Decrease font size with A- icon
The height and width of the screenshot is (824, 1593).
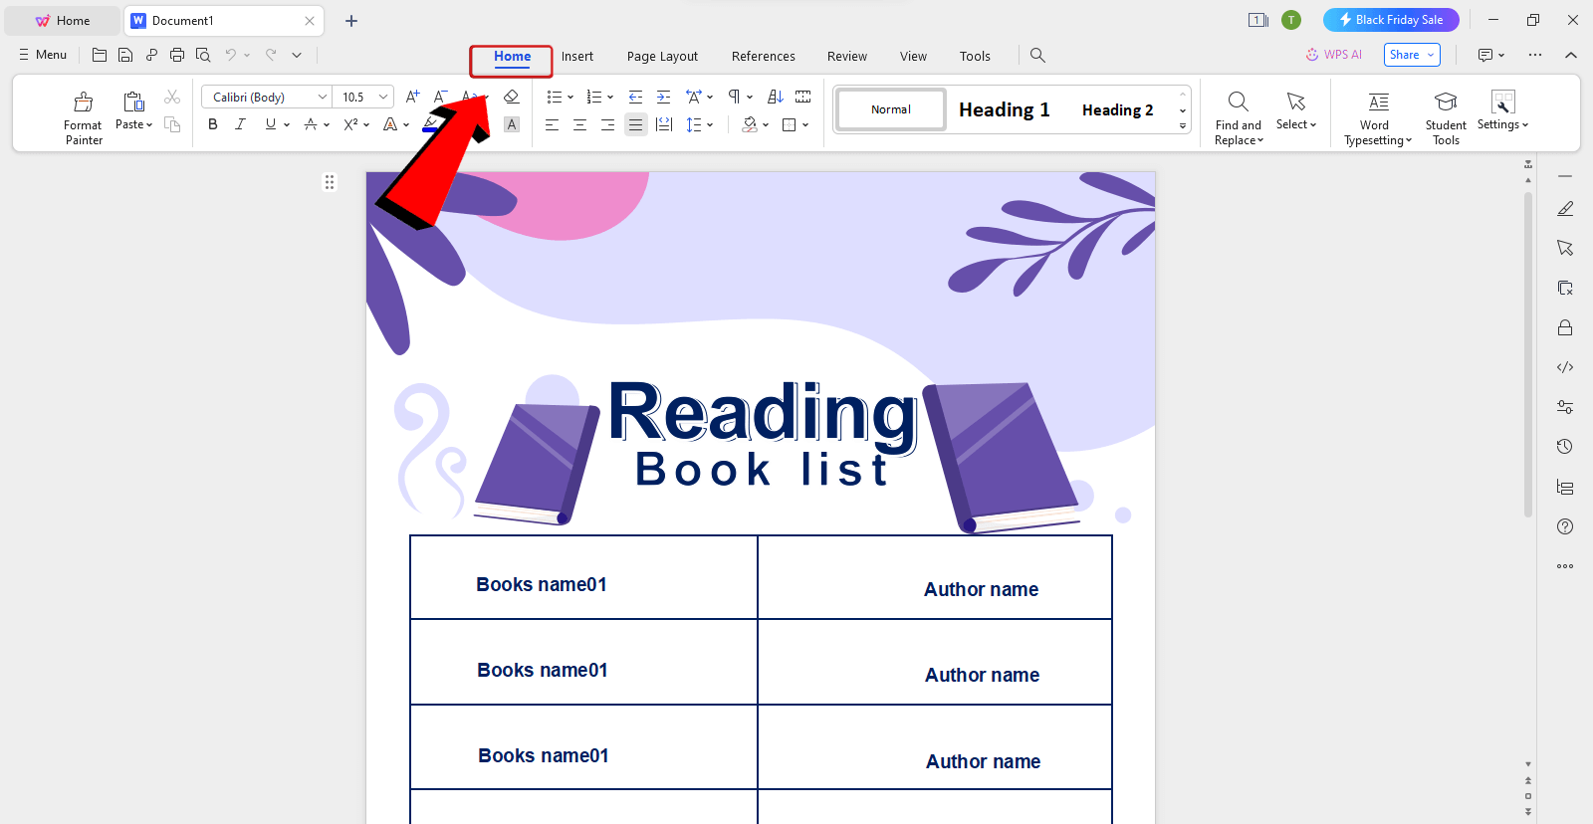440,97
